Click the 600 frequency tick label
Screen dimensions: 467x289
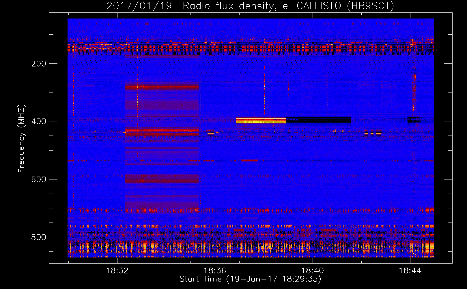(39, 179)
